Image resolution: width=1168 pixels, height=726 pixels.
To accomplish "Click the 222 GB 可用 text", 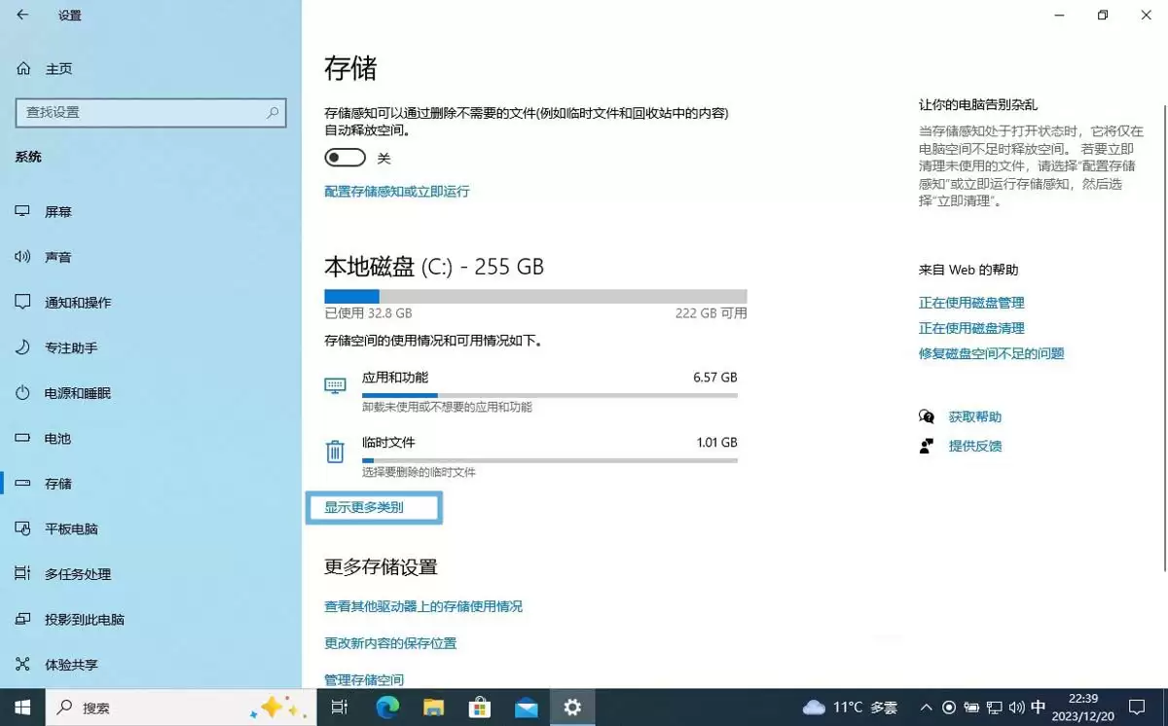I will 712,313.
